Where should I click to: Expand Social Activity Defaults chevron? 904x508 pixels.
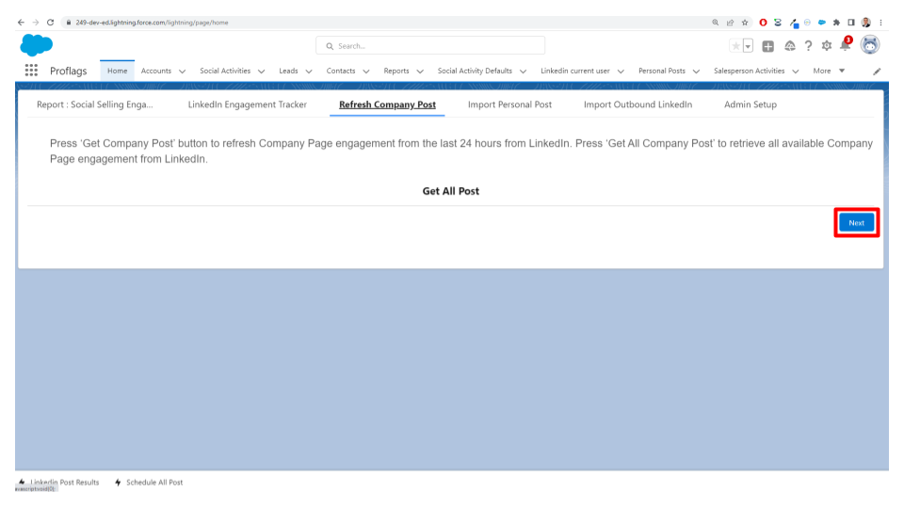[523, 71]
